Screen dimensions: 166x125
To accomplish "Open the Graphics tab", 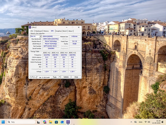I will tap(59, 31).
